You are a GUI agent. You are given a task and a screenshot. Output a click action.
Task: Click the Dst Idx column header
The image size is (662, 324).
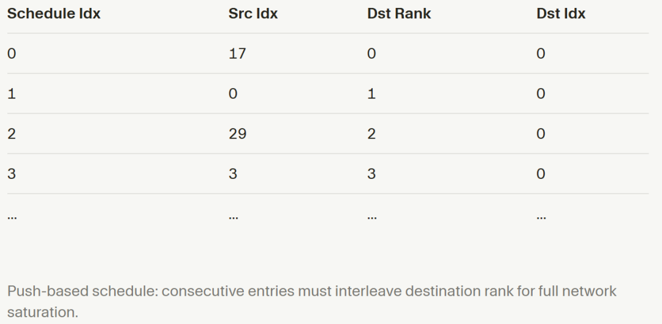click(561, 13)
